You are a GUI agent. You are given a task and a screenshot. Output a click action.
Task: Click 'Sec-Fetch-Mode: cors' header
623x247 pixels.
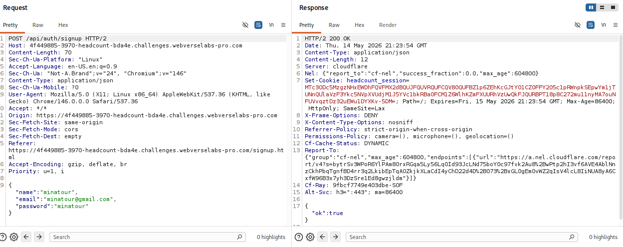[x=43, y=129]
